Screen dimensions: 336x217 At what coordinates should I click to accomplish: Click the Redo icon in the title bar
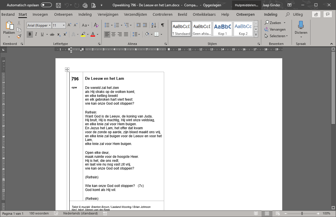[x=76, y=5]
